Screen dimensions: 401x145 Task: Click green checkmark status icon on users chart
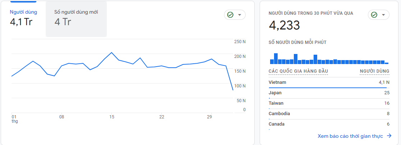231,15
